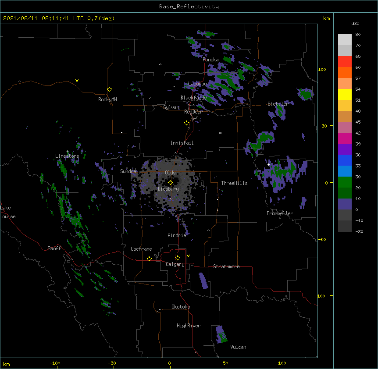Click the Lacombe city label
This screenshot has height=369, width=378.
click(197, 84)
